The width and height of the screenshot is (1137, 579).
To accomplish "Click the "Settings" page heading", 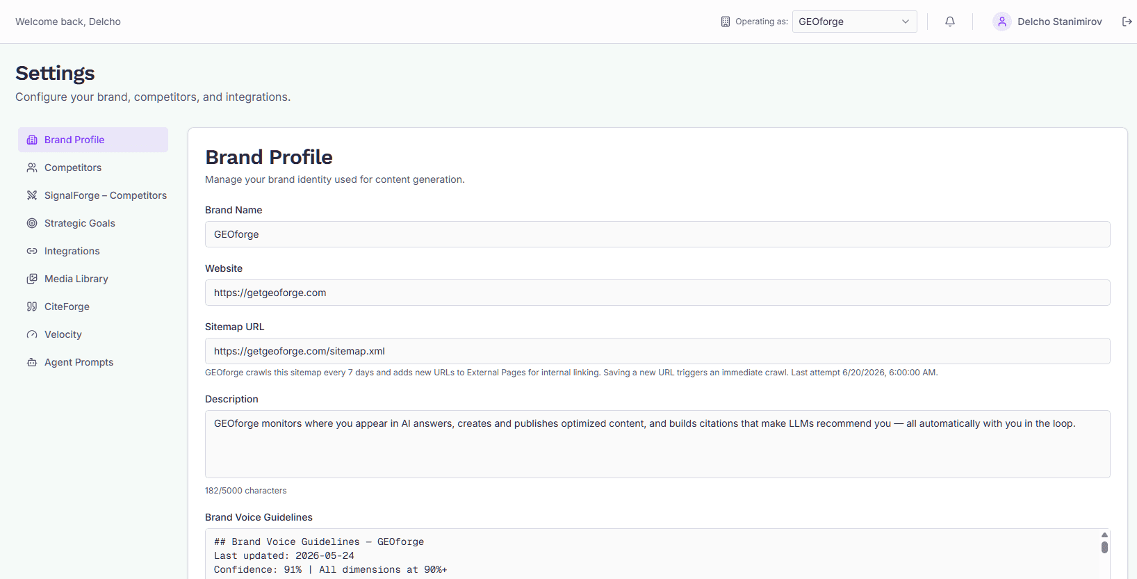I will point(55,73).
